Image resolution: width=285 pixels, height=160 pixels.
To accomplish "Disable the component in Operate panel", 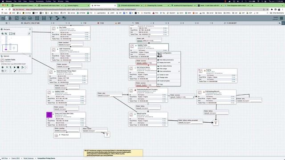I will [x=10, y=67].
